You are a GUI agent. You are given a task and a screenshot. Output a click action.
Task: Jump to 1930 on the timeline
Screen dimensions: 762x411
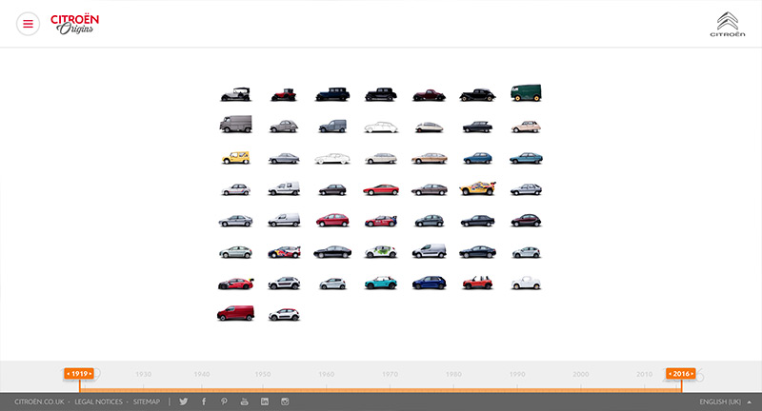pos(144,374)
